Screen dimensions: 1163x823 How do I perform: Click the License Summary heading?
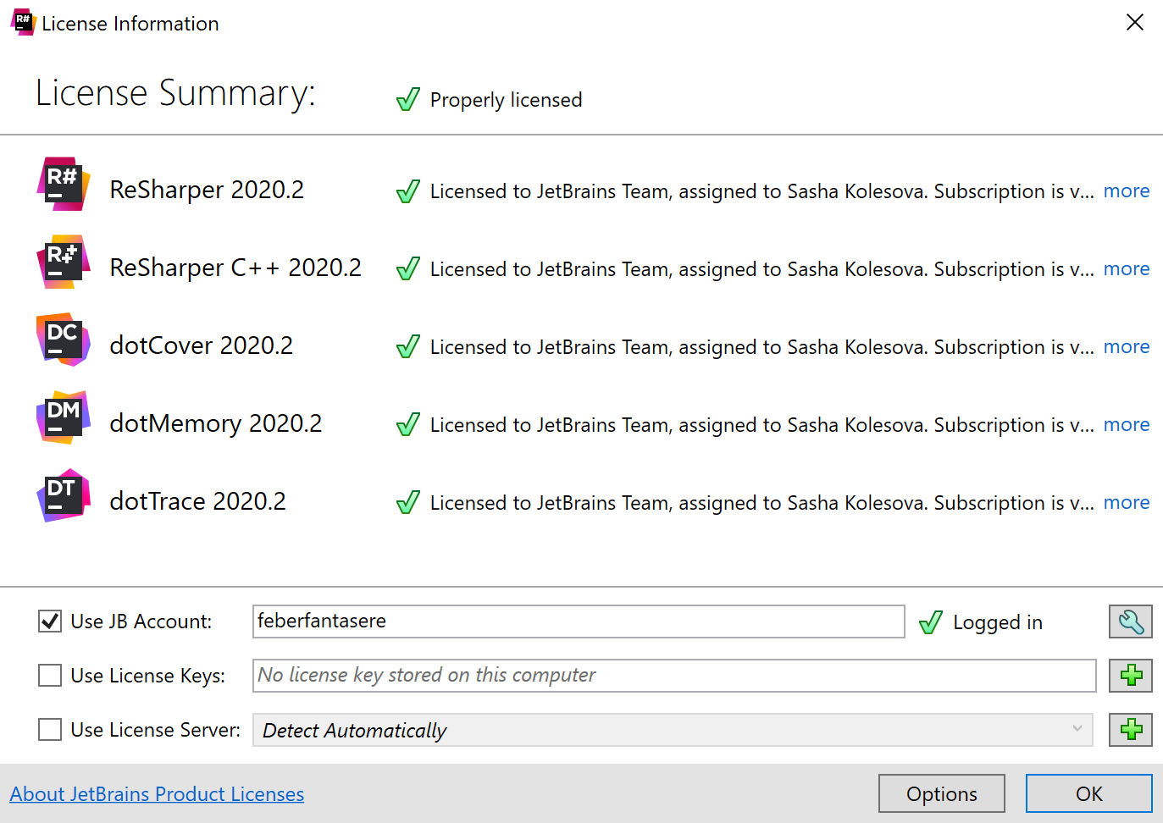click(175, 92)
